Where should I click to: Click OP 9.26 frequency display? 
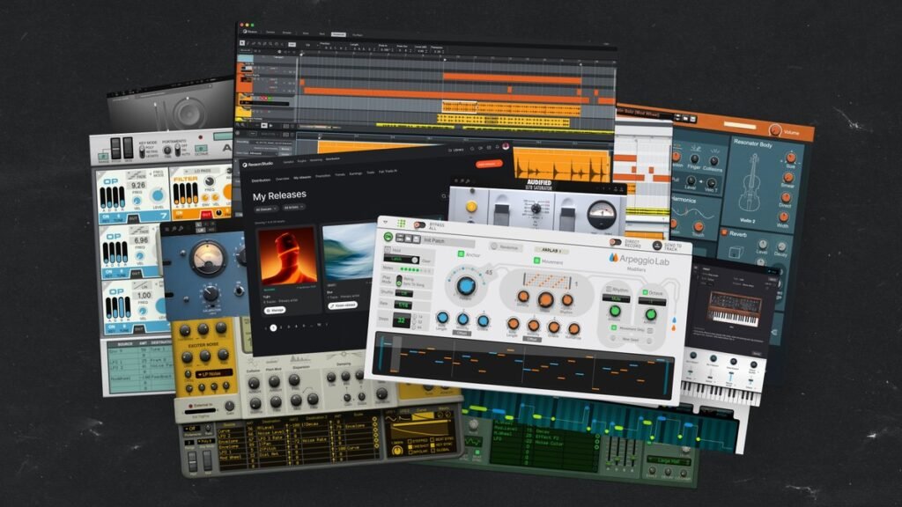pos(138,186)
